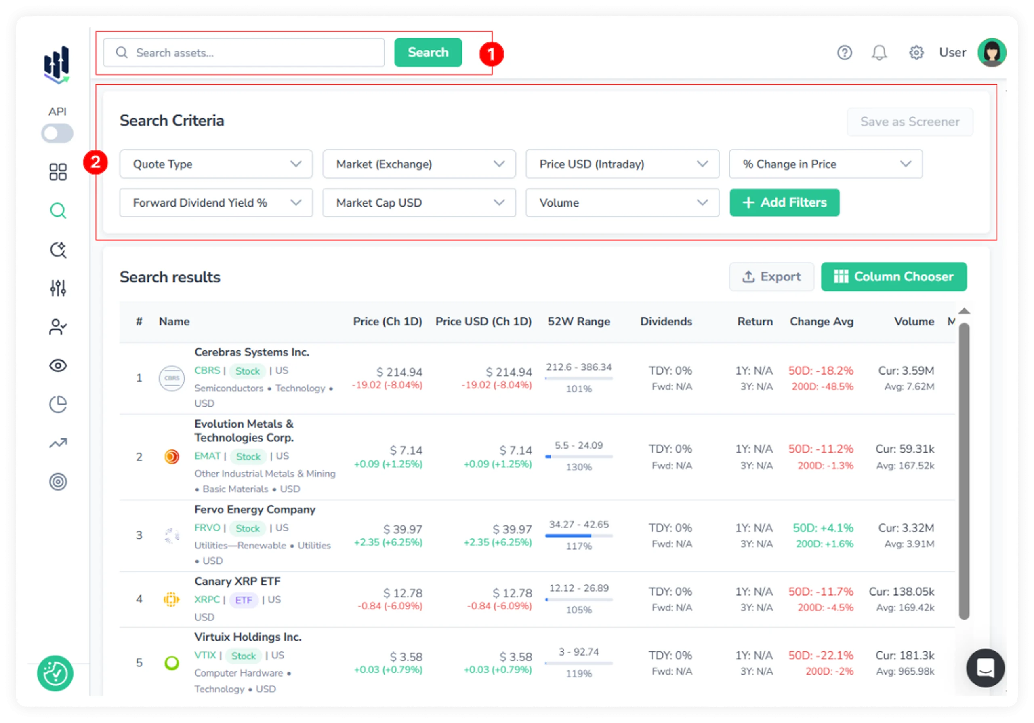Sort by the Name column header

click(174, 322)
